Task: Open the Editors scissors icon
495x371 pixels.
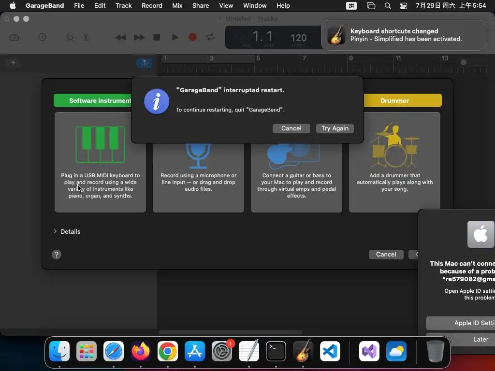Action: coord(86,38)
